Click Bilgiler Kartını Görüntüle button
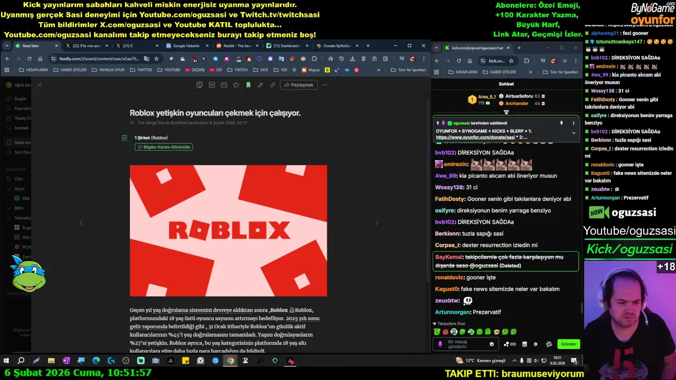The height and width of the screenshot is (380, 676). tap(164, 147)
